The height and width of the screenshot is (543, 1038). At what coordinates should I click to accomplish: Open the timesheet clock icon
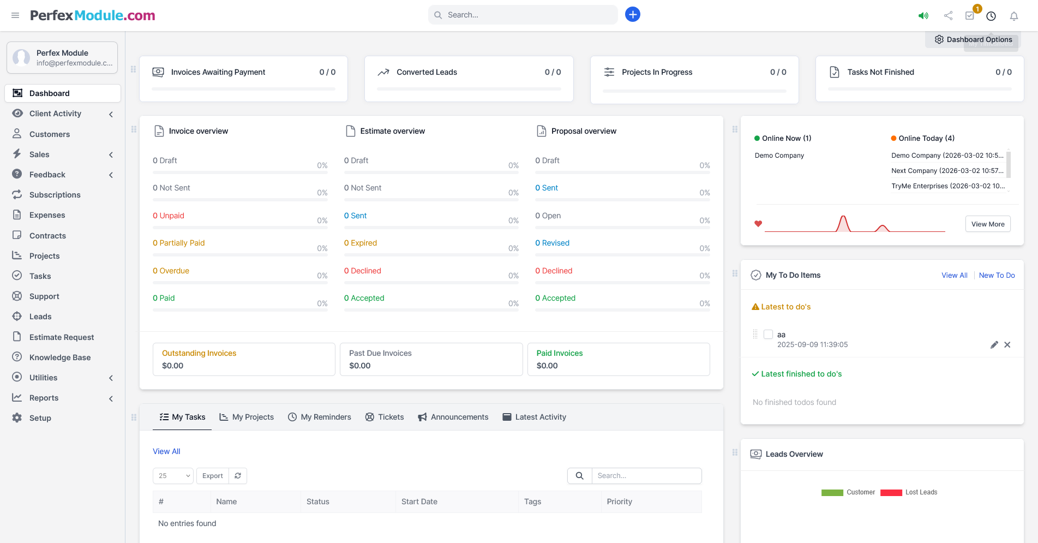(991, 16)
